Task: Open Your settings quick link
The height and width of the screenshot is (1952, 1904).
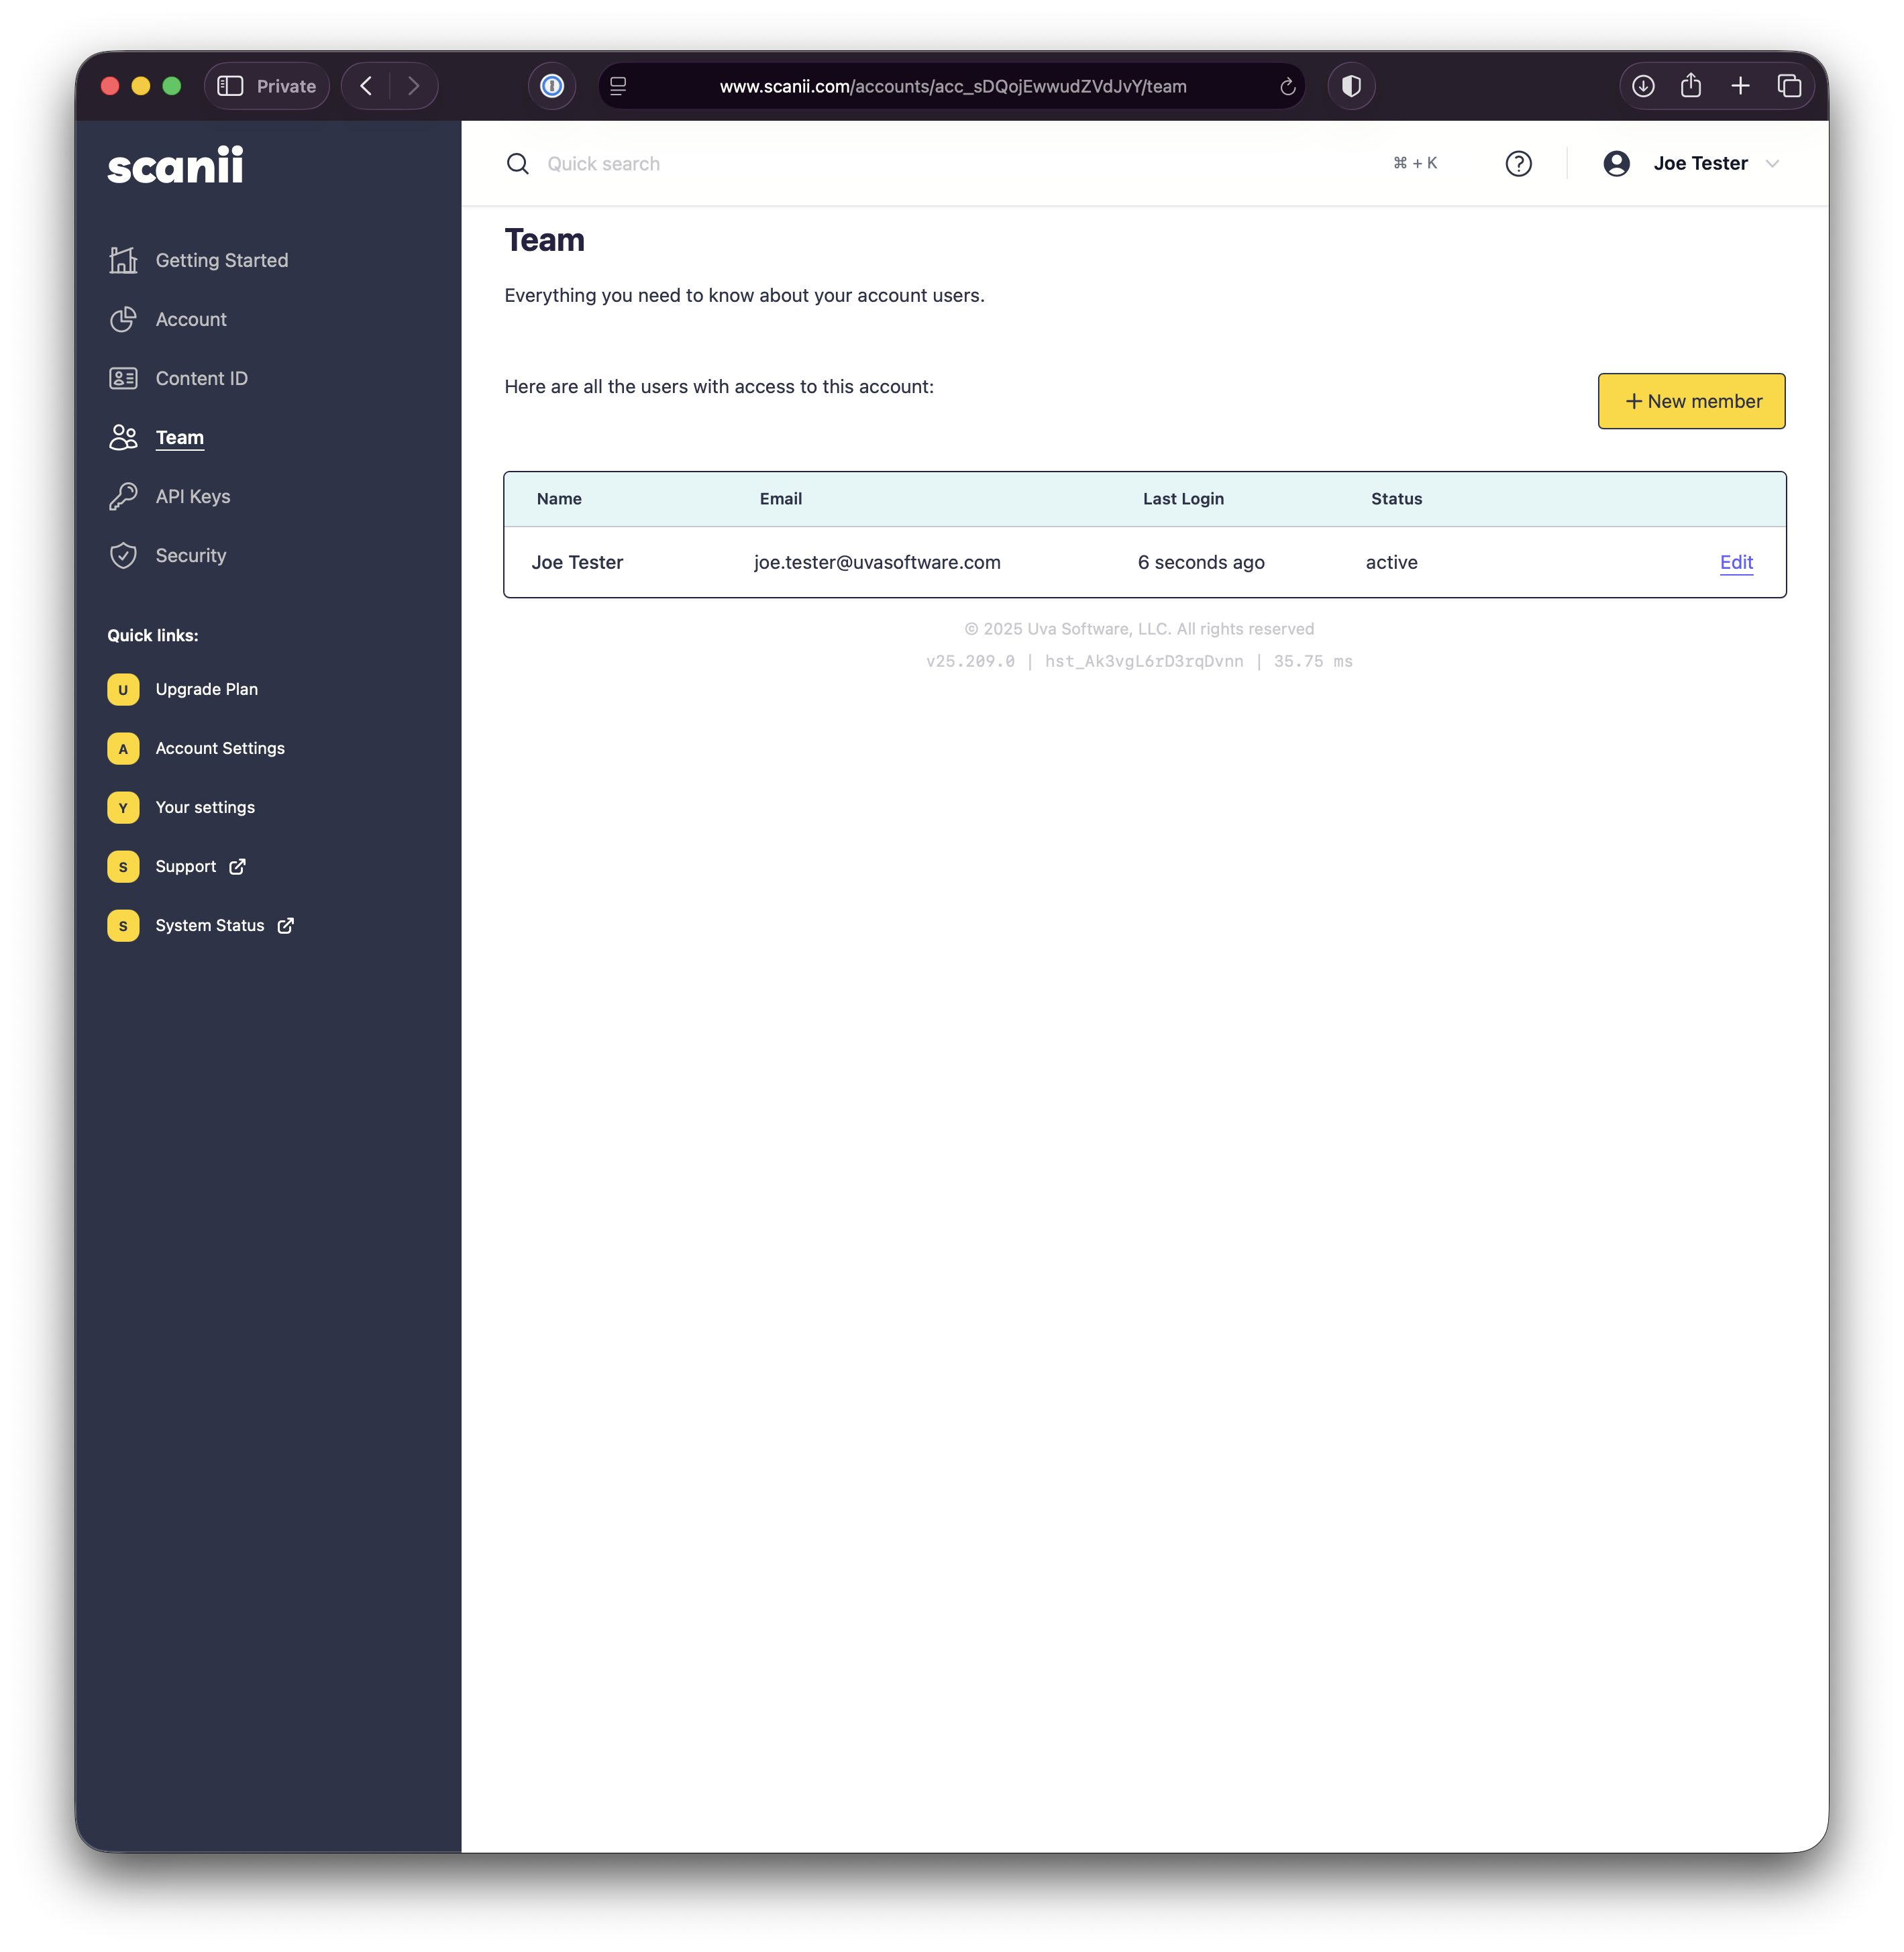Action: [205, 807]
